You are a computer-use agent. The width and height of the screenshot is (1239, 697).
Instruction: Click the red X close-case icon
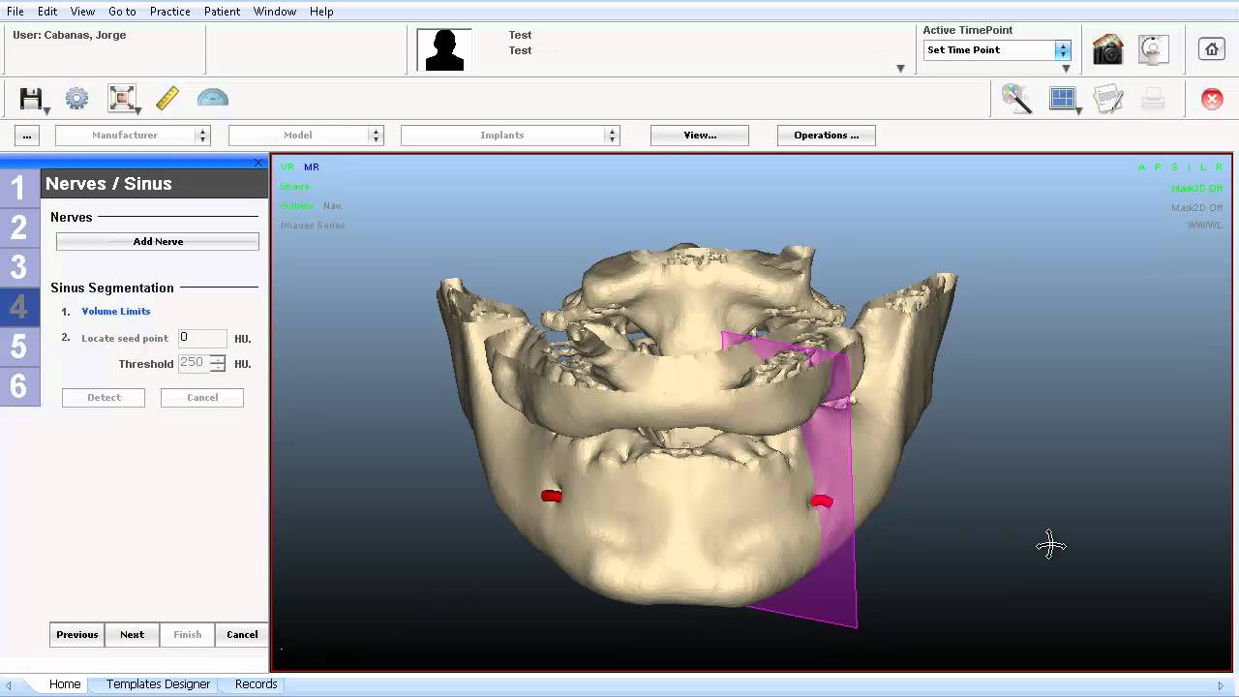(x=1212, y=99)
